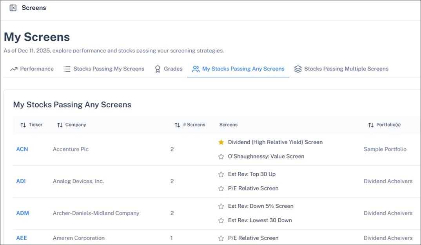The width and height of the screenshot is (421, 245).
Task: Favorite the O'Shaughnessy: Value Screen star
Action: click(221, 157)
